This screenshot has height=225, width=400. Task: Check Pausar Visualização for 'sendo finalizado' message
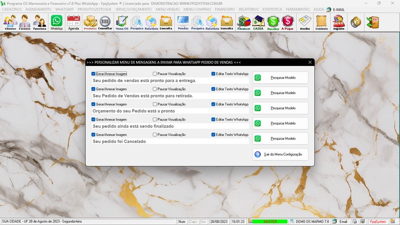click(x=154, y=119)
